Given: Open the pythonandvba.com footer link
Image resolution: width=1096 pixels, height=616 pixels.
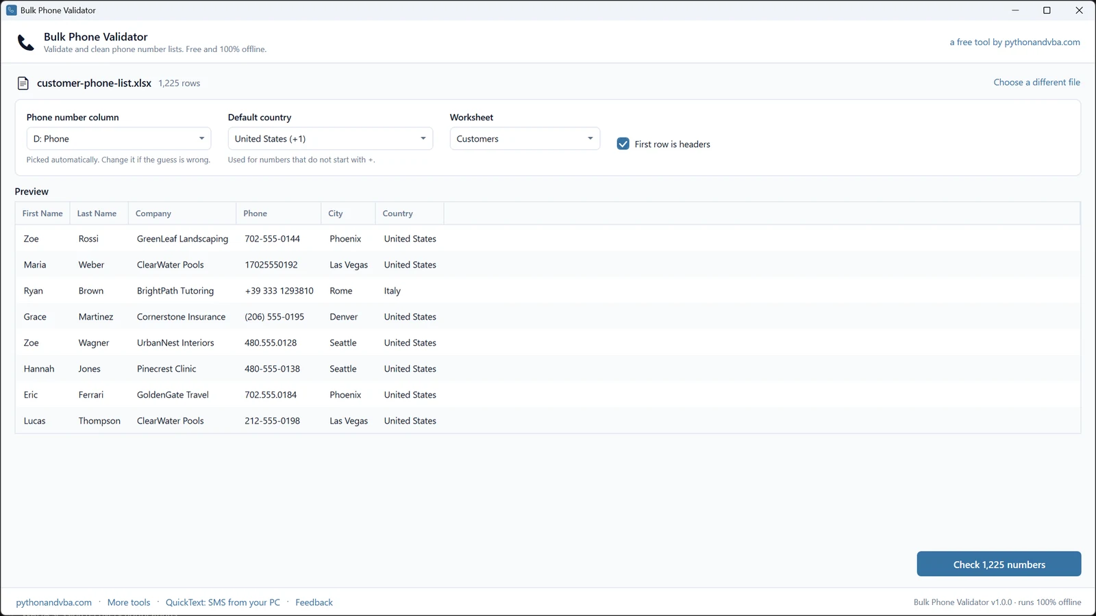Looking at the screenshot, I should [x=53, y=602].
